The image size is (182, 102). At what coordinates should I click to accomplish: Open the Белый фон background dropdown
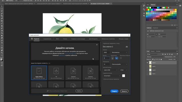point(112,76)
